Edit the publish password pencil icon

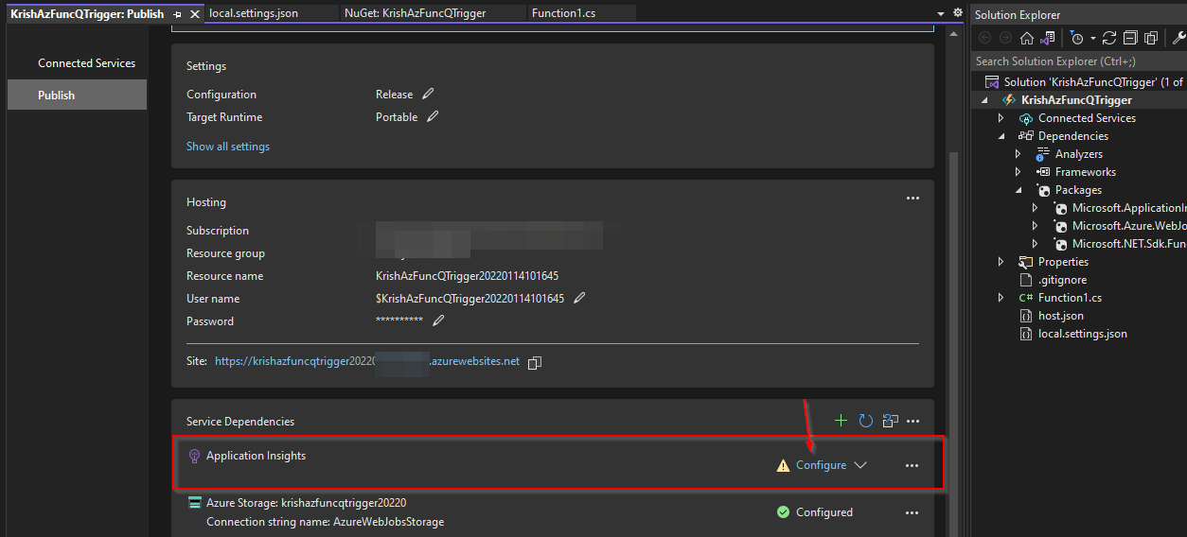click(x=438, y=320)
